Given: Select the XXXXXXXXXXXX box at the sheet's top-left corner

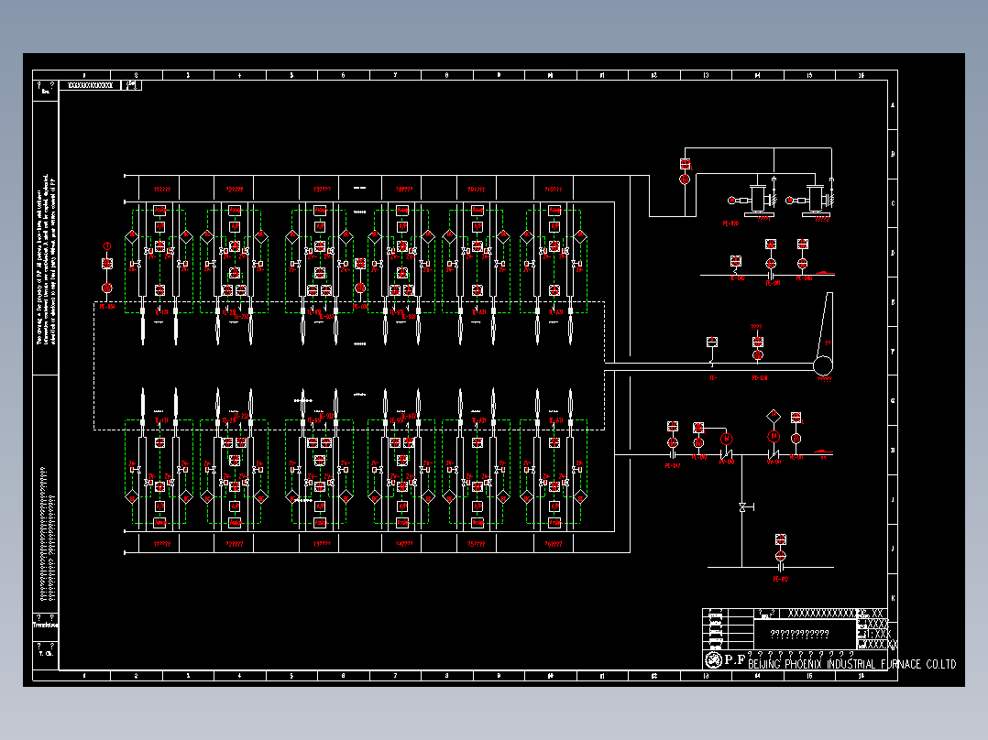Looking at the screenshot, I should [x=91, y=85].
